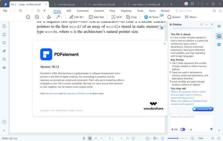223x141 pixels.
Task: Click the Add Text button
Action: (x=96, y=17)
